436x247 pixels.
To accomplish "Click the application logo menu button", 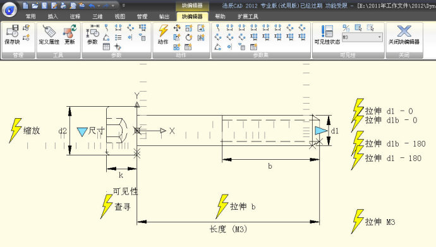I will (x=9, y=9).
